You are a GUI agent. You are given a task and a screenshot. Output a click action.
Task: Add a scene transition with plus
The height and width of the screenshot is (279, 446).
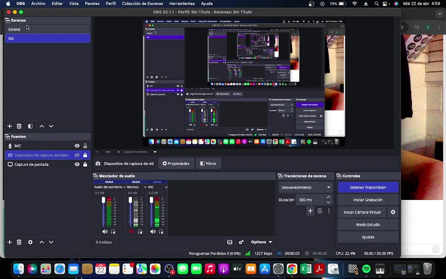[310, 211]
